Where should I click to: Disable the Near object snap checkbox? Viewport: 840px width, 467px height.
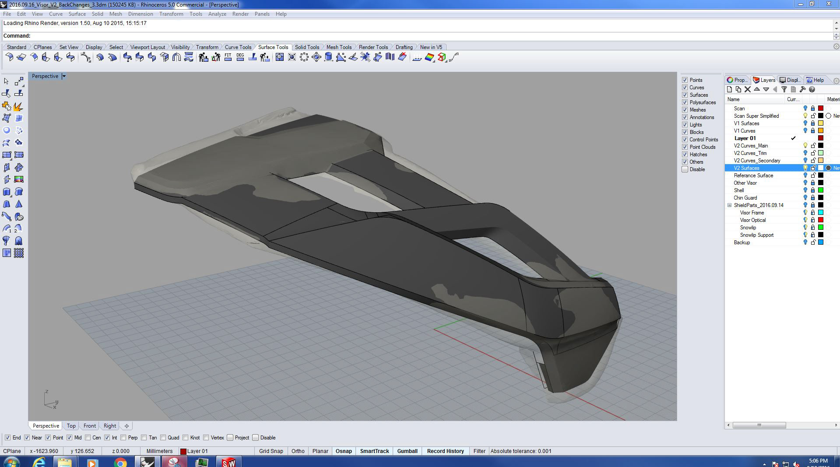click(27, 438)
